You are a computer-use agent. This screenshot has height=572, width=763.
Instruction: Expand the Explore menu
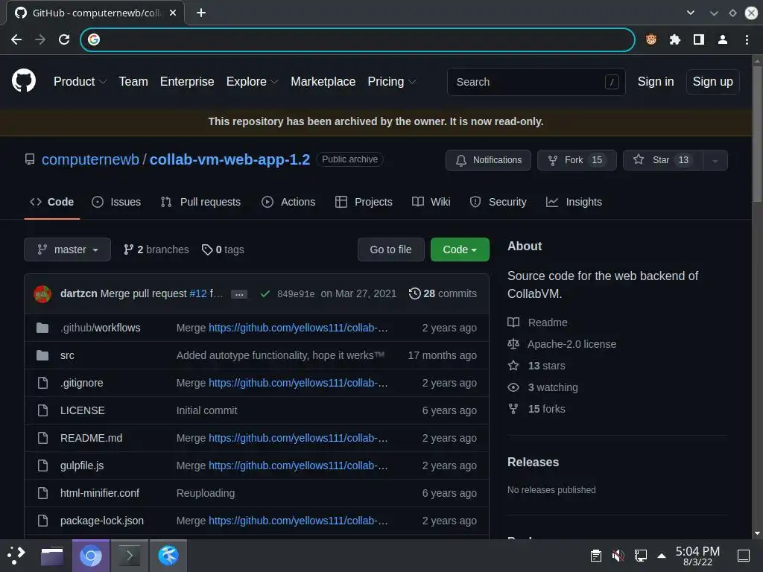point(252,82)
